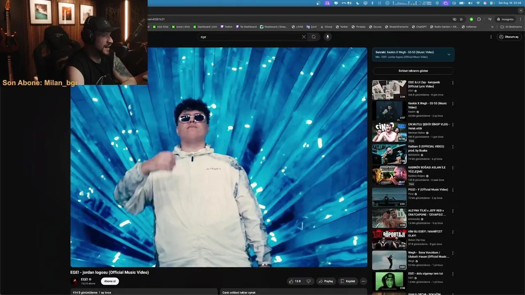Click the YouTube search magnifier button
This screenshot has height=295, width=525.
coord(314,37)
